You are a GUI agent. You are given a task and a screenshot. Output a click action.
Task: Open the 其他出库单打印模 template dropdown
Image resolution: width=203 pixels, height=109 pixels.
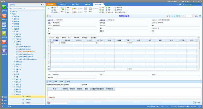point(121,12)
